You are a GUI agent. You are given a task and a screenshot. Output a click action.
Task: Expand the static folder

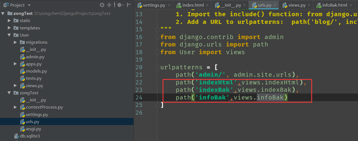click(9, 21)
